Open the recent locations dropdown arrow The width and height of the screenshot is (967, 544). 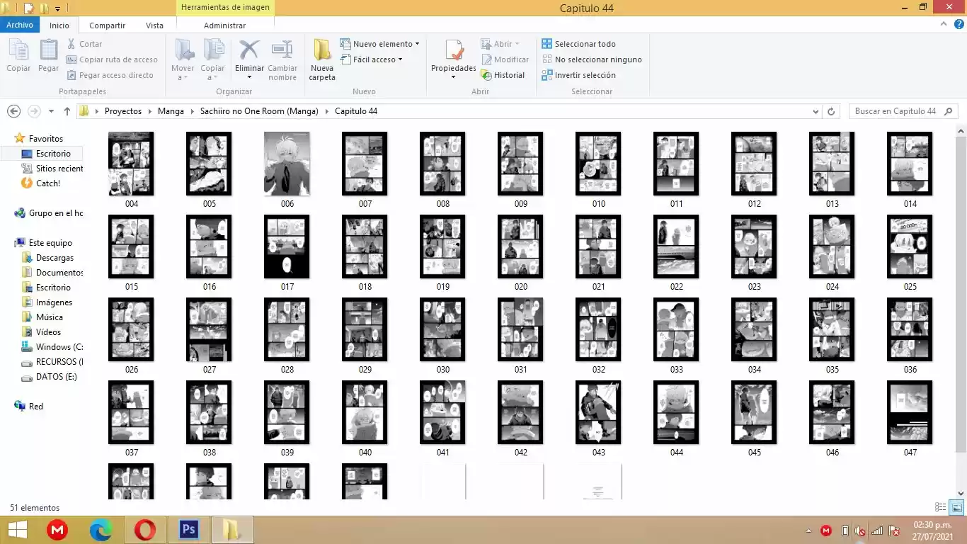point(51,111)
